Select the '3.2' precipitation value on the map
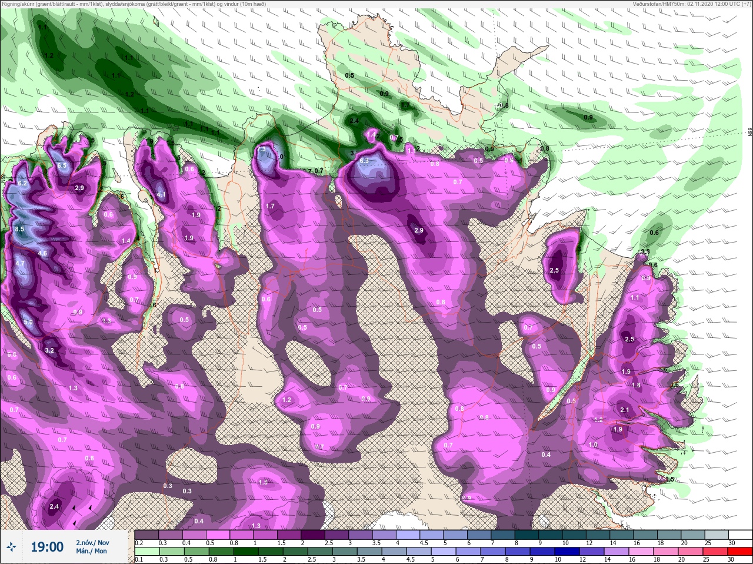This screenshot has height=564, width=753. click(49, 351)
